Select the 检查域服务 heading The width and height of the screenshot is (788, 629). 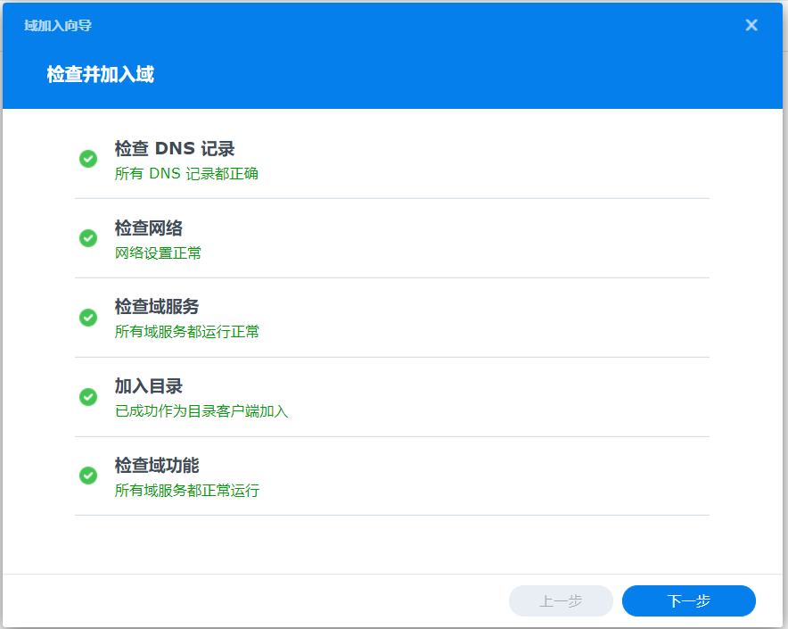(x=156, y=306)
